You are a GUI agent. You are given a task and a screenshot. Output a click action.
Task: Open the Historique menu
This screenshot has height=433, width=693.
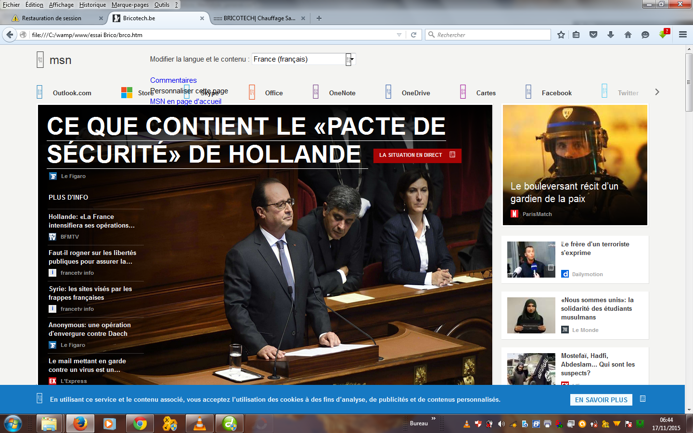[x=92, y=5]
